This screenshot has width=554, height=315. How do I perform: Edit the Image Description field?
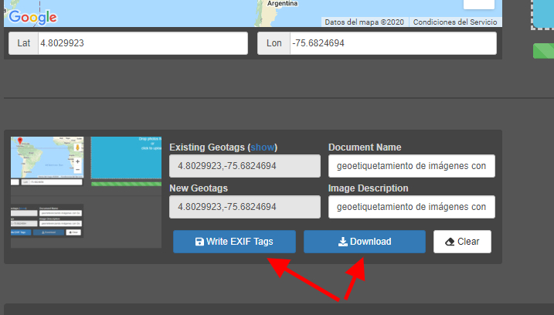coord(412,207)
